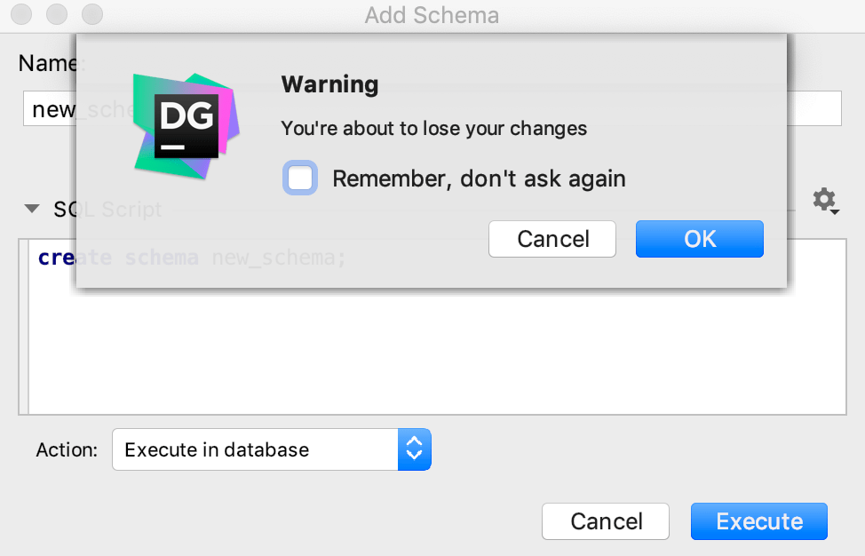The image size is (865, 556).
Task: Click the Action field stepper arrows
Action: coord(414,449)
